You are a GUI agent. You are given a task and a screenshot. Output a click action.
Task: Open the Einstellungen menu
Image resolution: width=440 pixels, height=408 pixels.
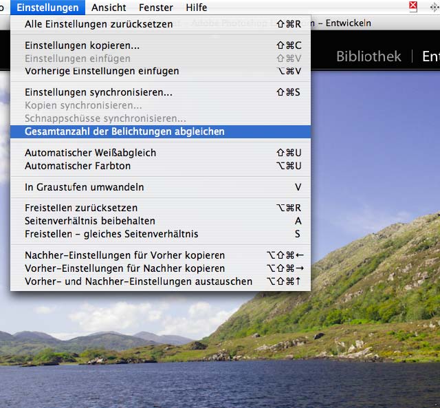pos(47,8)
